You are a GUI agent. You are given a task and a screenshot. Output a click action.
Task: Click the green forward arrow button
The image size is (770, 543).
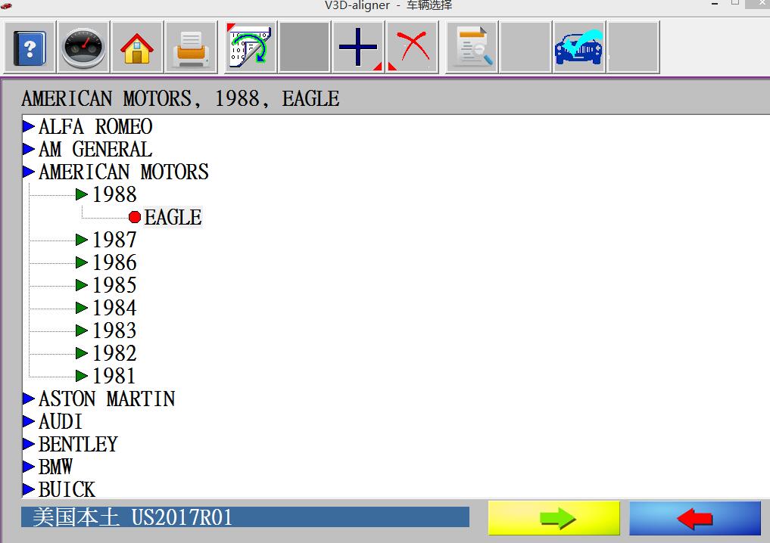553,518
